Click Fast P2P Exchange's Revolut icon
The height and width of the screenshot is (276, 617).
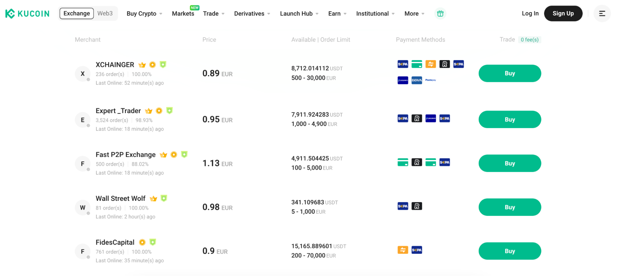click(x=417, y=162)
